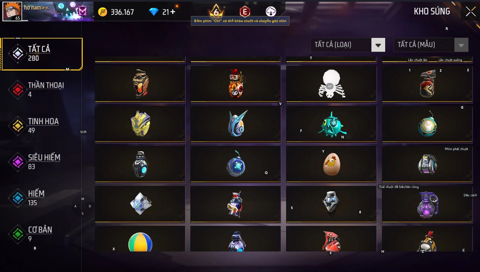
Task: Pick the chicken egg grenade skin
Action: point(331,164)
